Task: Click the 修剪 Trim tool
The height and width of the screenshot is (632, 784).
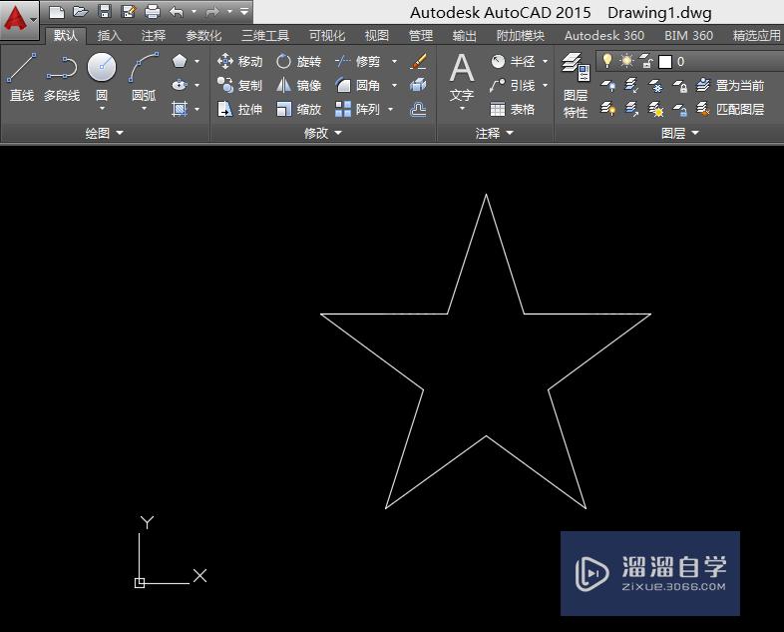Action: pos(357,61)
